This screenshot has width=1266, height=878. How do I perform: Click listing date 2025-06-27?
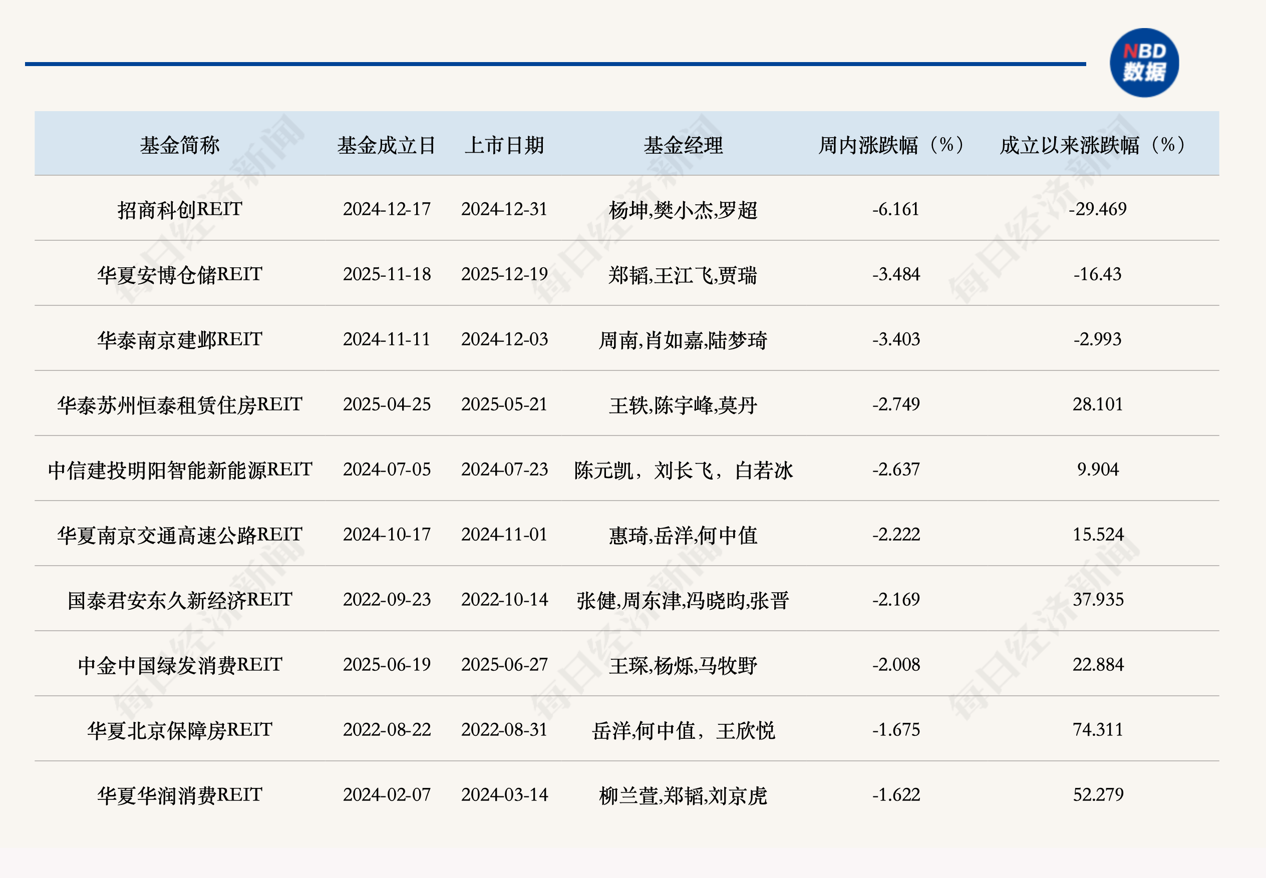click(504, 665)
